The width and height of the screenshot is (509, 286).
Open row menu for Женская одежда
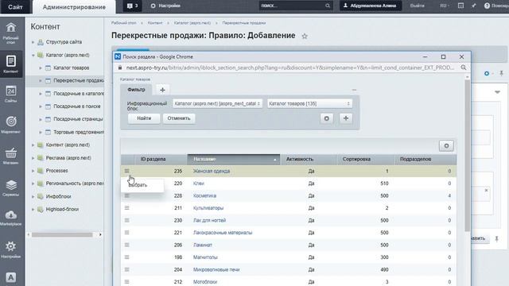[x=127, y=171]
